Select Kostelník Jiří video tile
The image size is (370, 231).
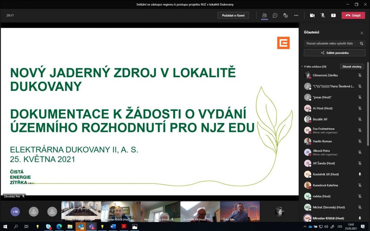[200, 211]
